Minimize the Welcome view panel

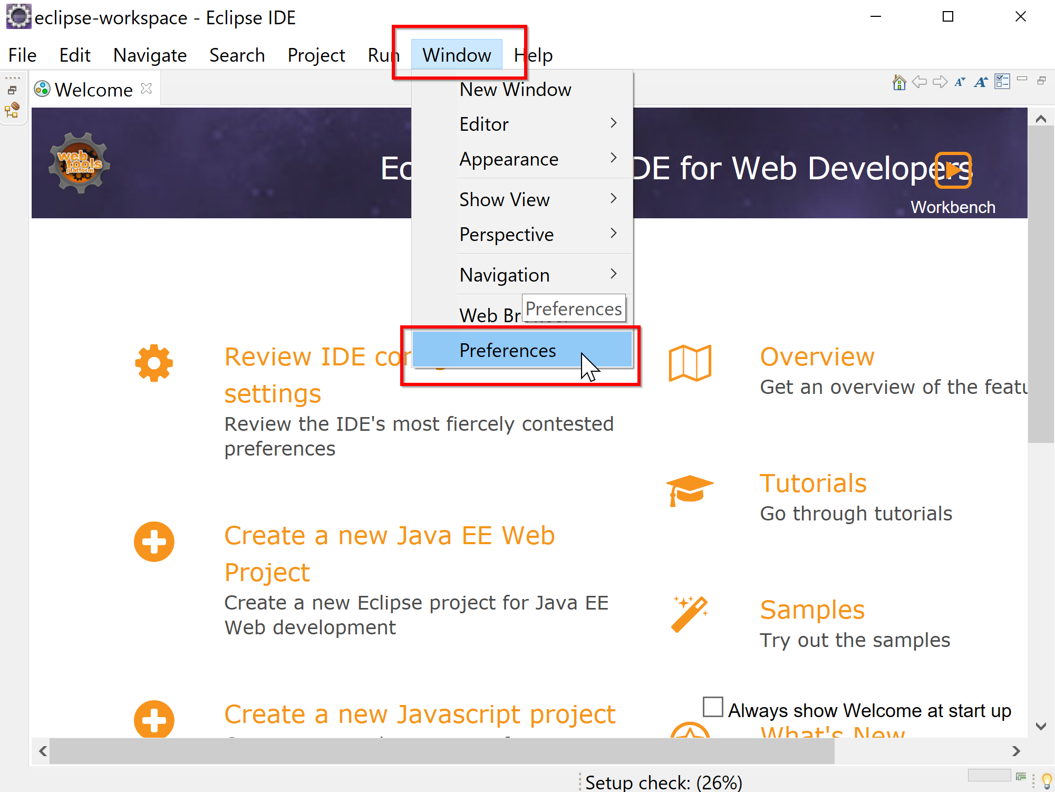[1022, 79]
